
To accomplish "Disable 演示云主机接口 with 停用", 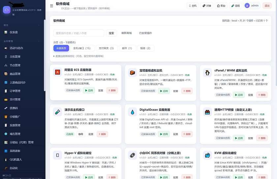I will [x=80, y=134].
